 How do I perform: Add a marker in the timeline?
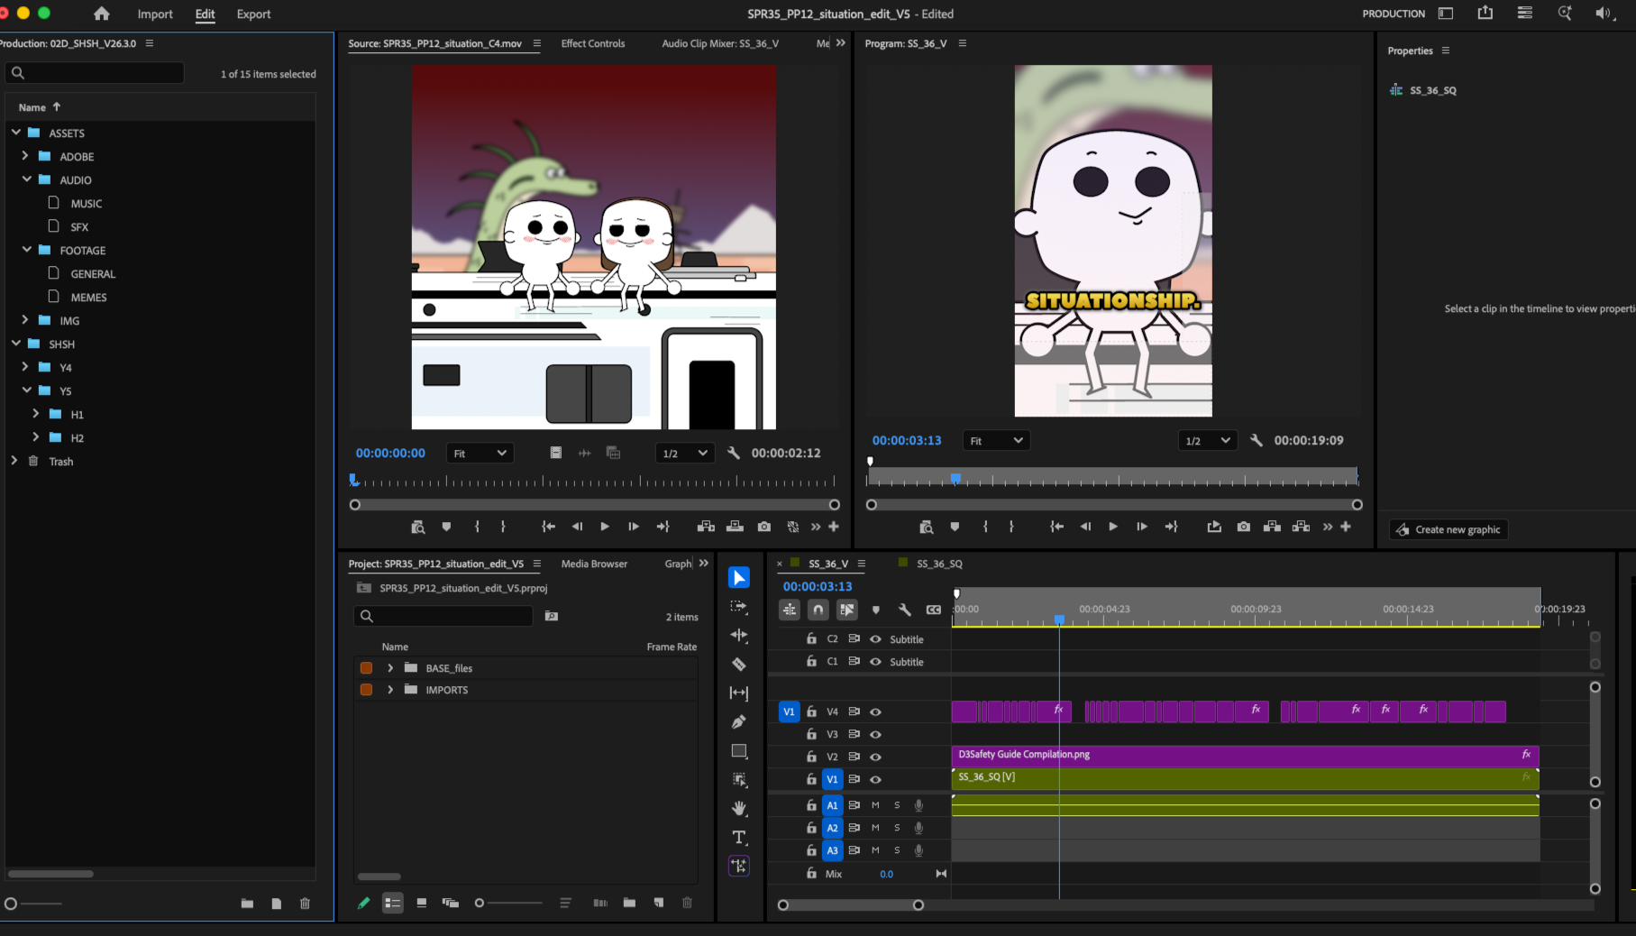click(x=876, y=610)
